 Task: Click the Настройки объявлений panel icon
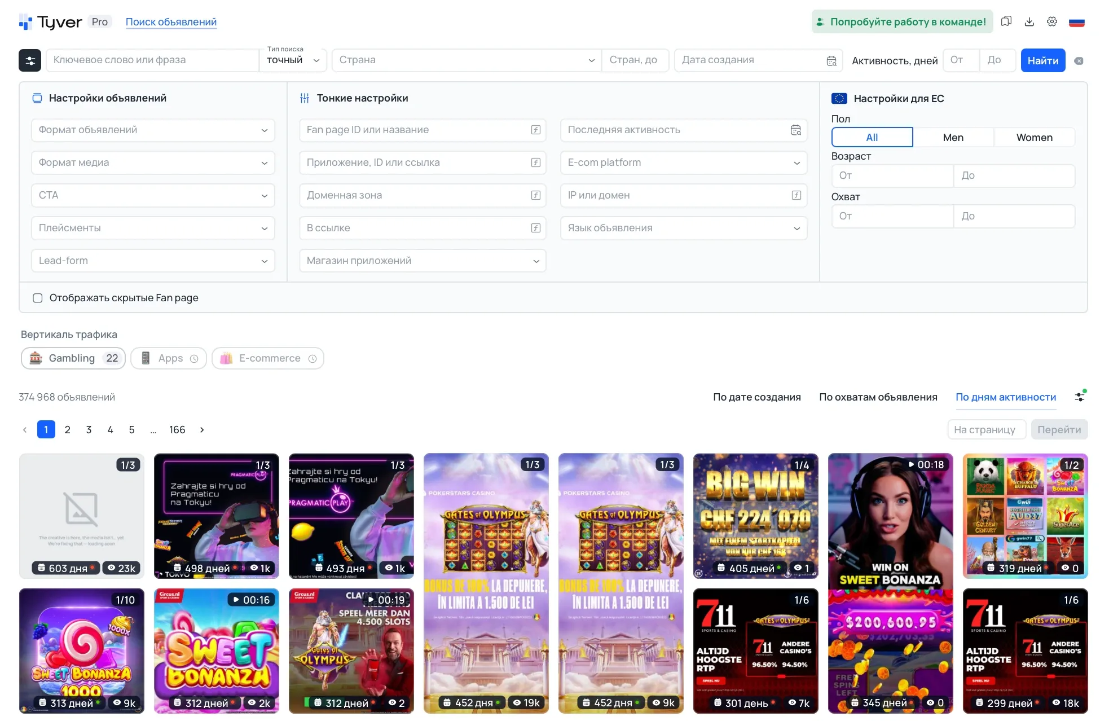(37, 98)
